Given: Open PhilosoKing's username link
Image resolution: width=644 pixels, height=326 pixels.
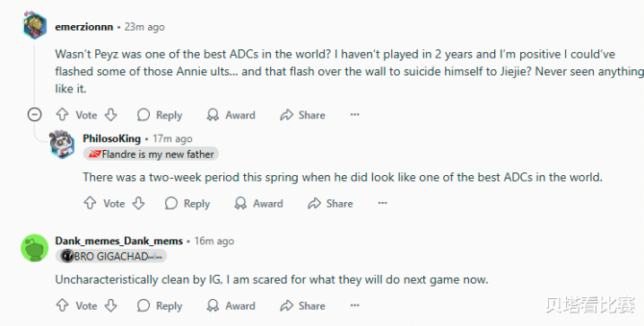Looking at the screenshot, I should 112,138.
